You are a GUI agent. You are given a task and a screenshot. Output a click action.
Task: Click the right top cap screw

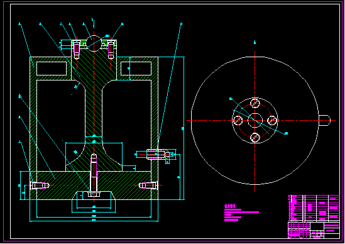[x=111, y=50]
